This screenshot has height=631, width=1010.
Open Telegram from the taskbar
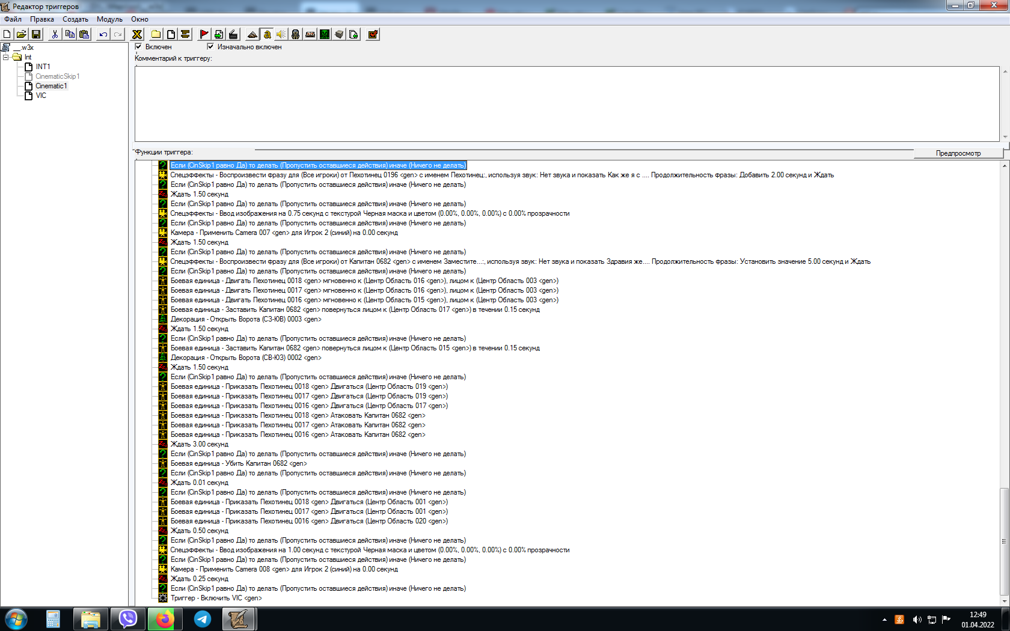203,619
